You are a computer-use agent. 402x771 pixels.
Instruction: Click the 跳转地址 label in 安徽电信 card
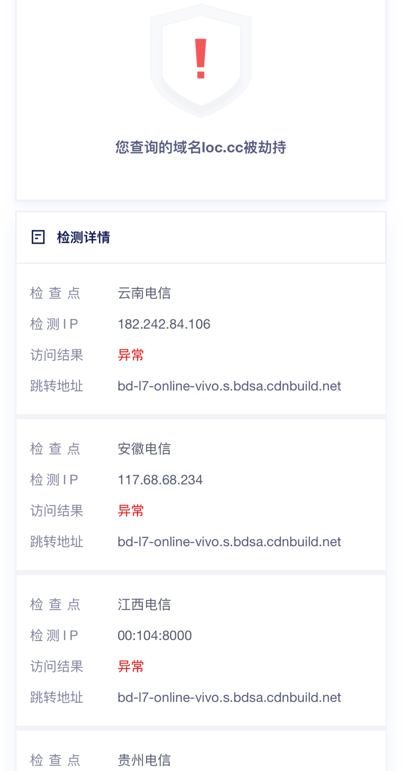56,542
